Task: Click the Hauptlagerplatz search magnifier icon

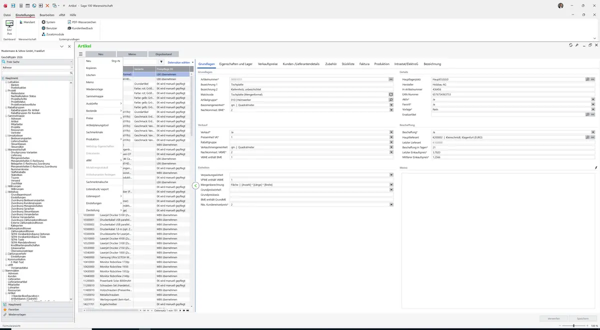Action: (587, 79)
